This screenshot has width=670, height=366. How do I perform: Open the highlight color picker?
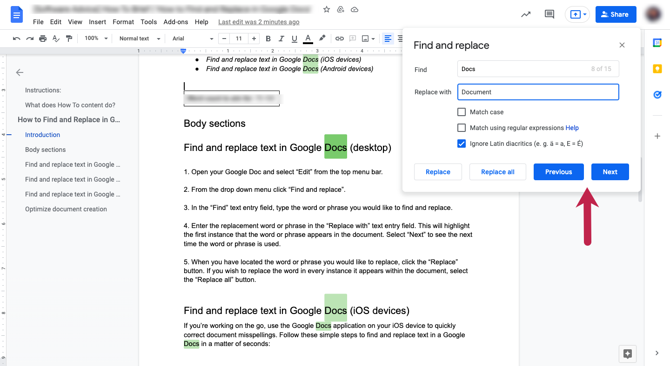click(322, 39)
